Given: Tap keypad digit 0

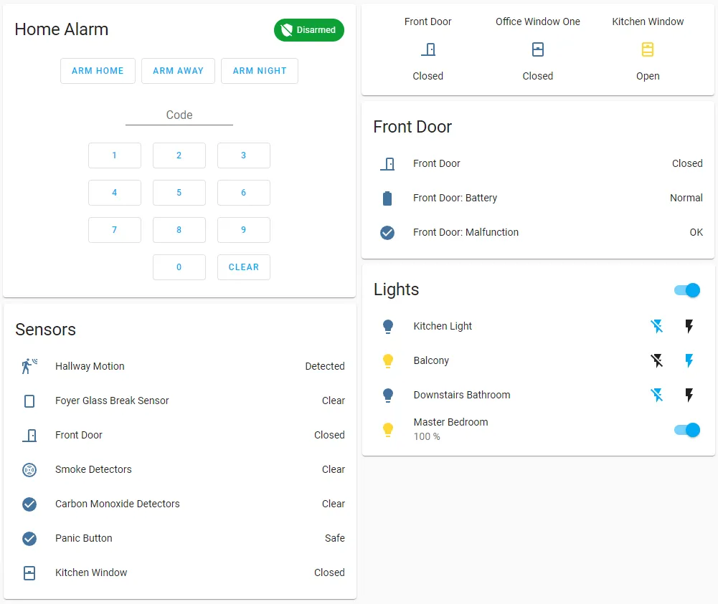Looking at the screenshot, I should click(179, 267).
